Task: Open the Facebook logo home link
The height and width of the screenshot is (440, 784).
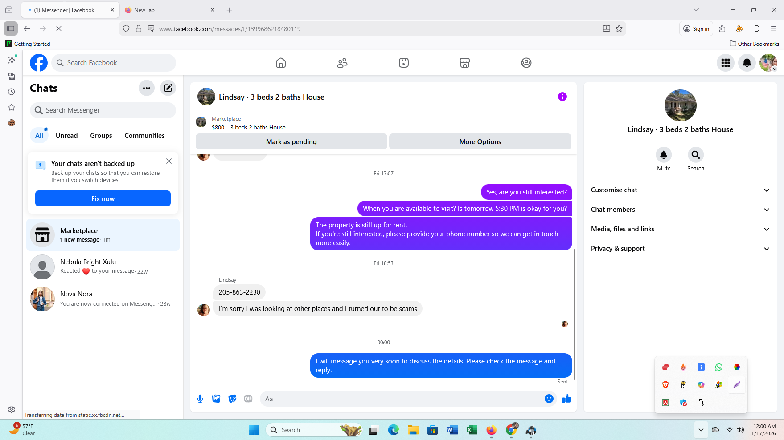Action: pyautogui.click(x=39, y=63)
